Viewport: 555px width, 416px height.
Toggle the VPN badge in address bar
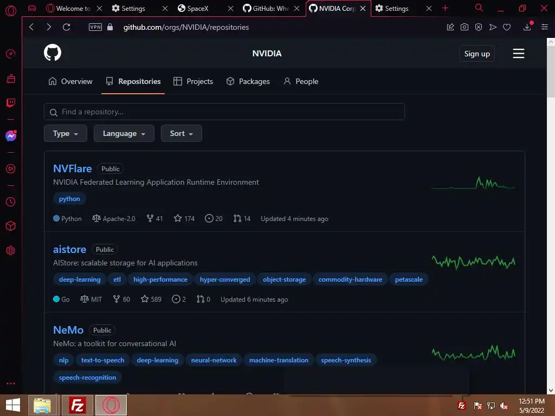click(x=95, y=27)
